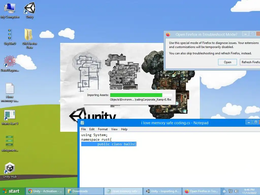Select the 'i love memory sa...' file icon
Viewport: 260px width, 195px height.
click(10, 92)
